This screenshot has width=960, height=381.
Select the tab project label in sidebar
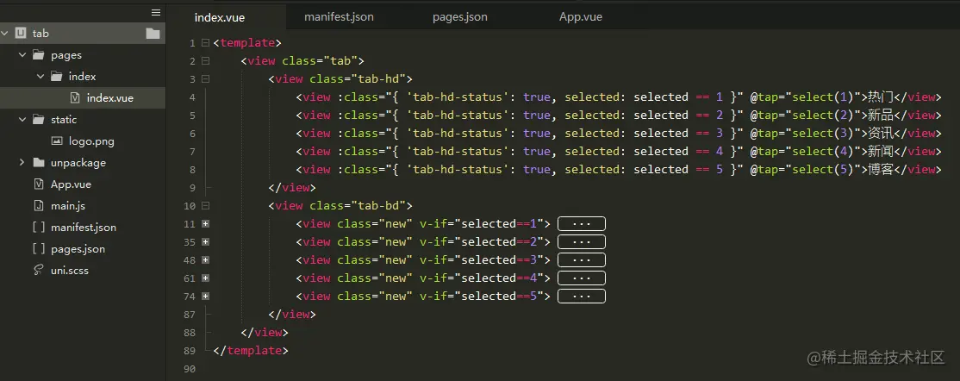(41, 34)
